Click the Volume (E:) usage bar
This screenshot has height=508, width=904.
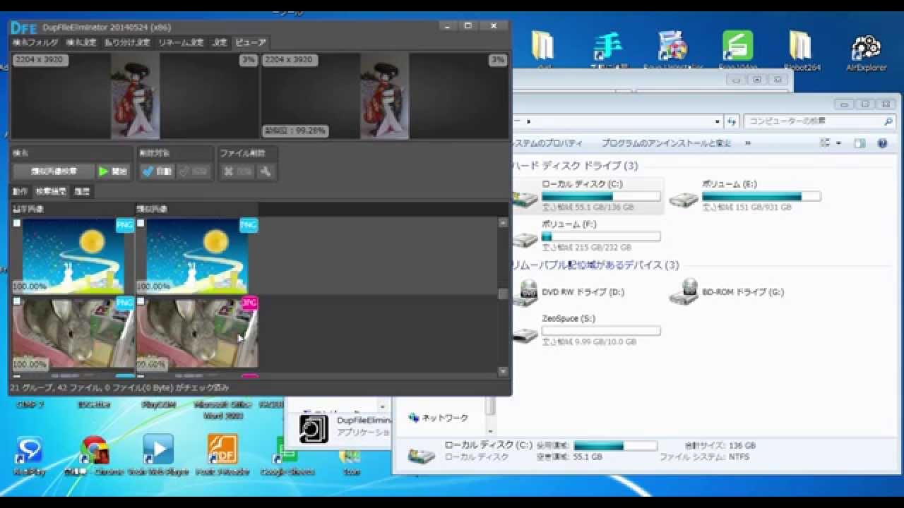[761, 197]
